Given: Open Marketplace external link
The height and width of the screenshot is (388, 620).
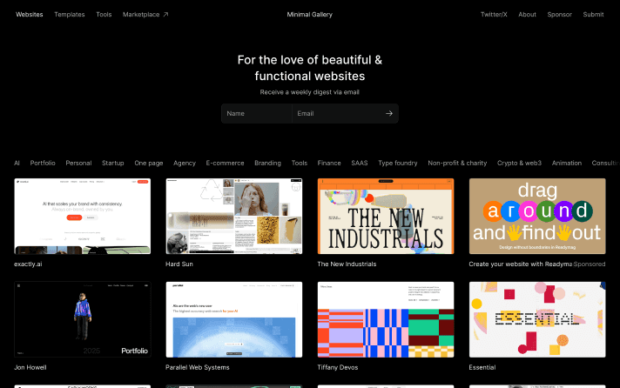Looking at the screenshot, I should (x=145, y=15).
